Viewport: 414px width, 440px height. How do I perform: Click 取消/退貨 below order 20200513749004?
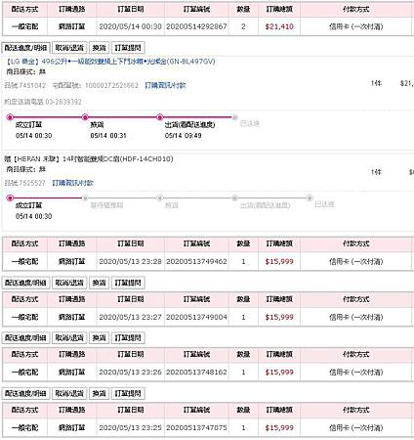pyautogui.click(x=69, y=337)
